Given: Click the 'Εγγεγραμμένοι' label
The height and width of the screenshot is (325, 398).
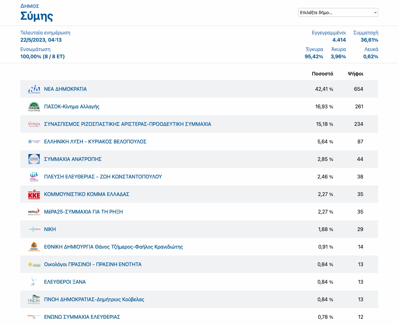Looking at the screenshot, I should pos(329,33).
